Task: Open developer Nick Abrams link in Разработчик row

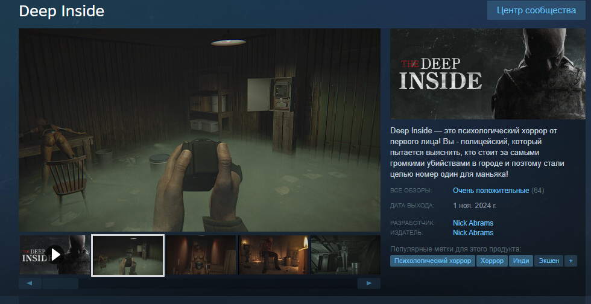Action: pyautogui.click(x=473, y=223)
